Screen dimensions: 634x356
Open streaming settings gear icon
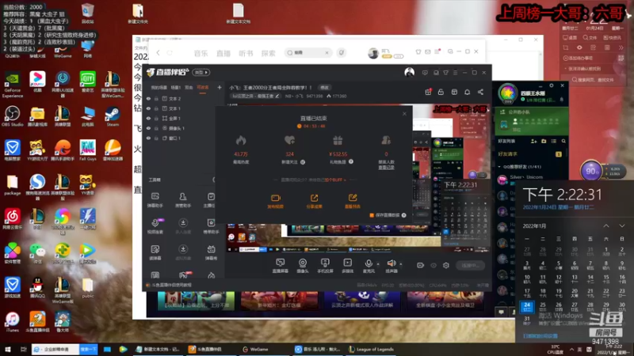pyautogui.click(x=446, y=265)
